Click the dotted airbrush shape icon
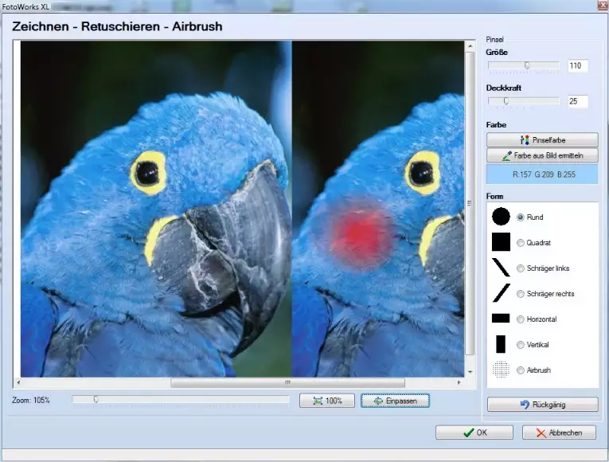This screenshot has width=609, height=462. (x=501, y=370)
